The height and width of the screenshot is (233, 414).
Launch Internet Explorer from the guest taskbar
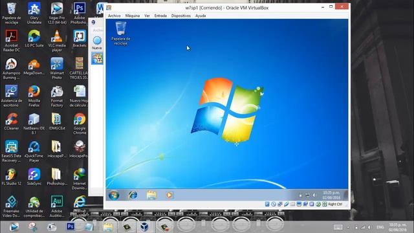133,195
